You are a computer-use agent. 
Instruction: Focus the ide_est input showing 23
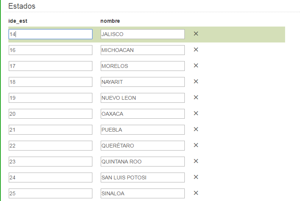coord(50,162)
